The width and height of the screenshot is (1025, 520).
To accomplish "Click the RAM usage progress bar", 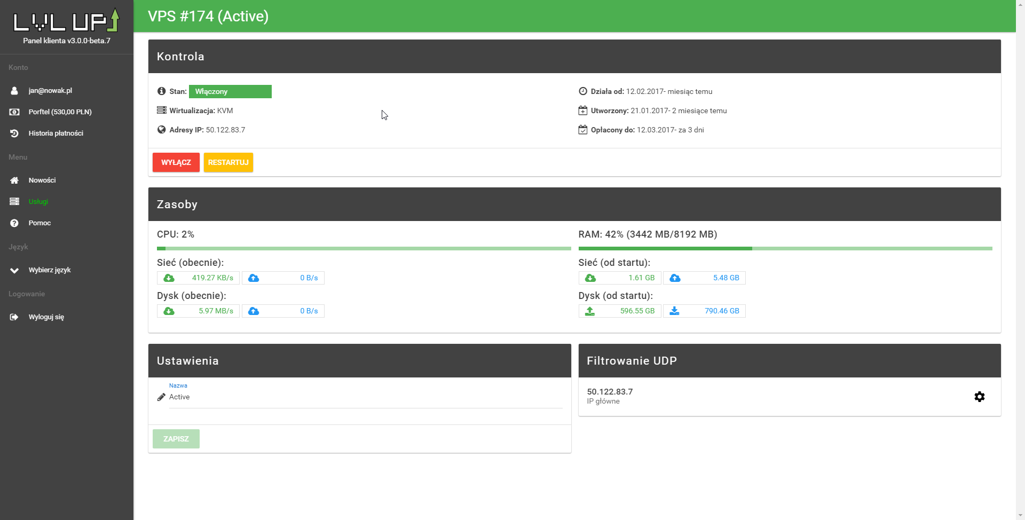I will pyautogui.click(x=785, y=248).
